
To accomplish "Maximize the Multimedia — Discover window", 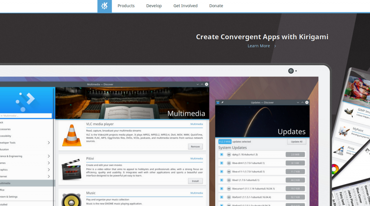I will [x=202, y=84].
